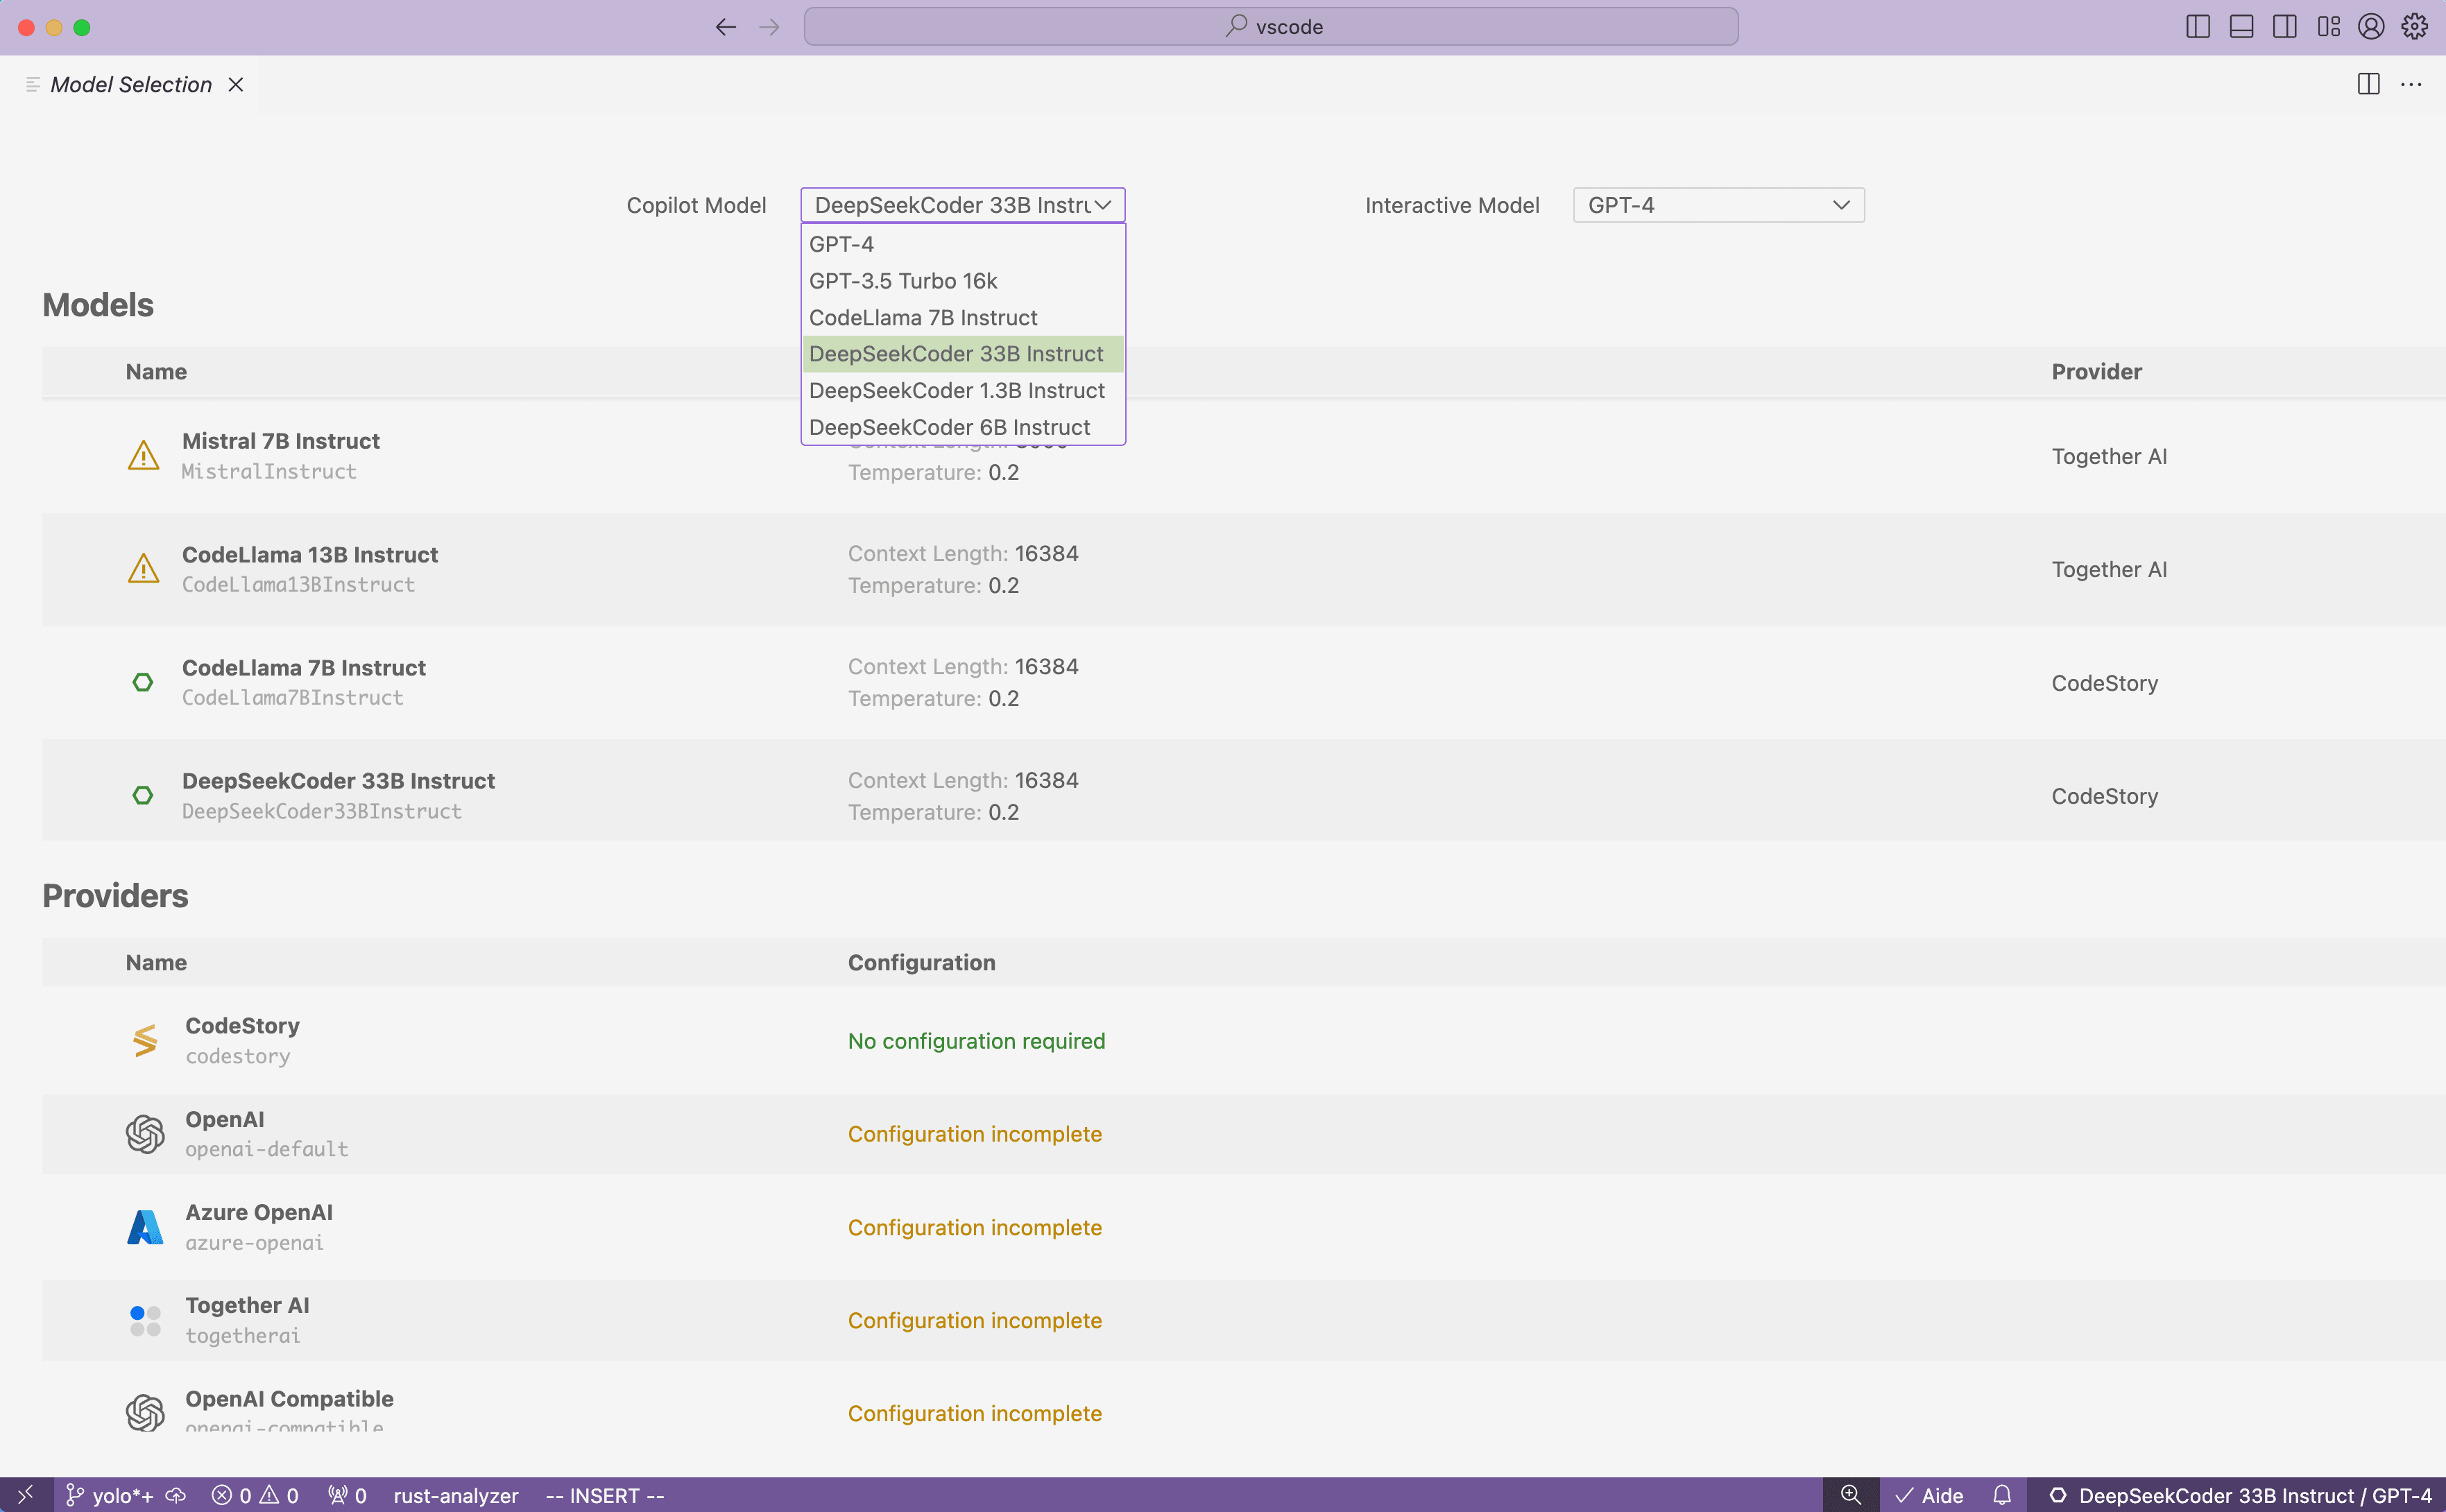This screenshot has height=1512, width=2446.
Task: Click Context Length 16384 of CodeLlama 13B
Action: pos(963,554)
